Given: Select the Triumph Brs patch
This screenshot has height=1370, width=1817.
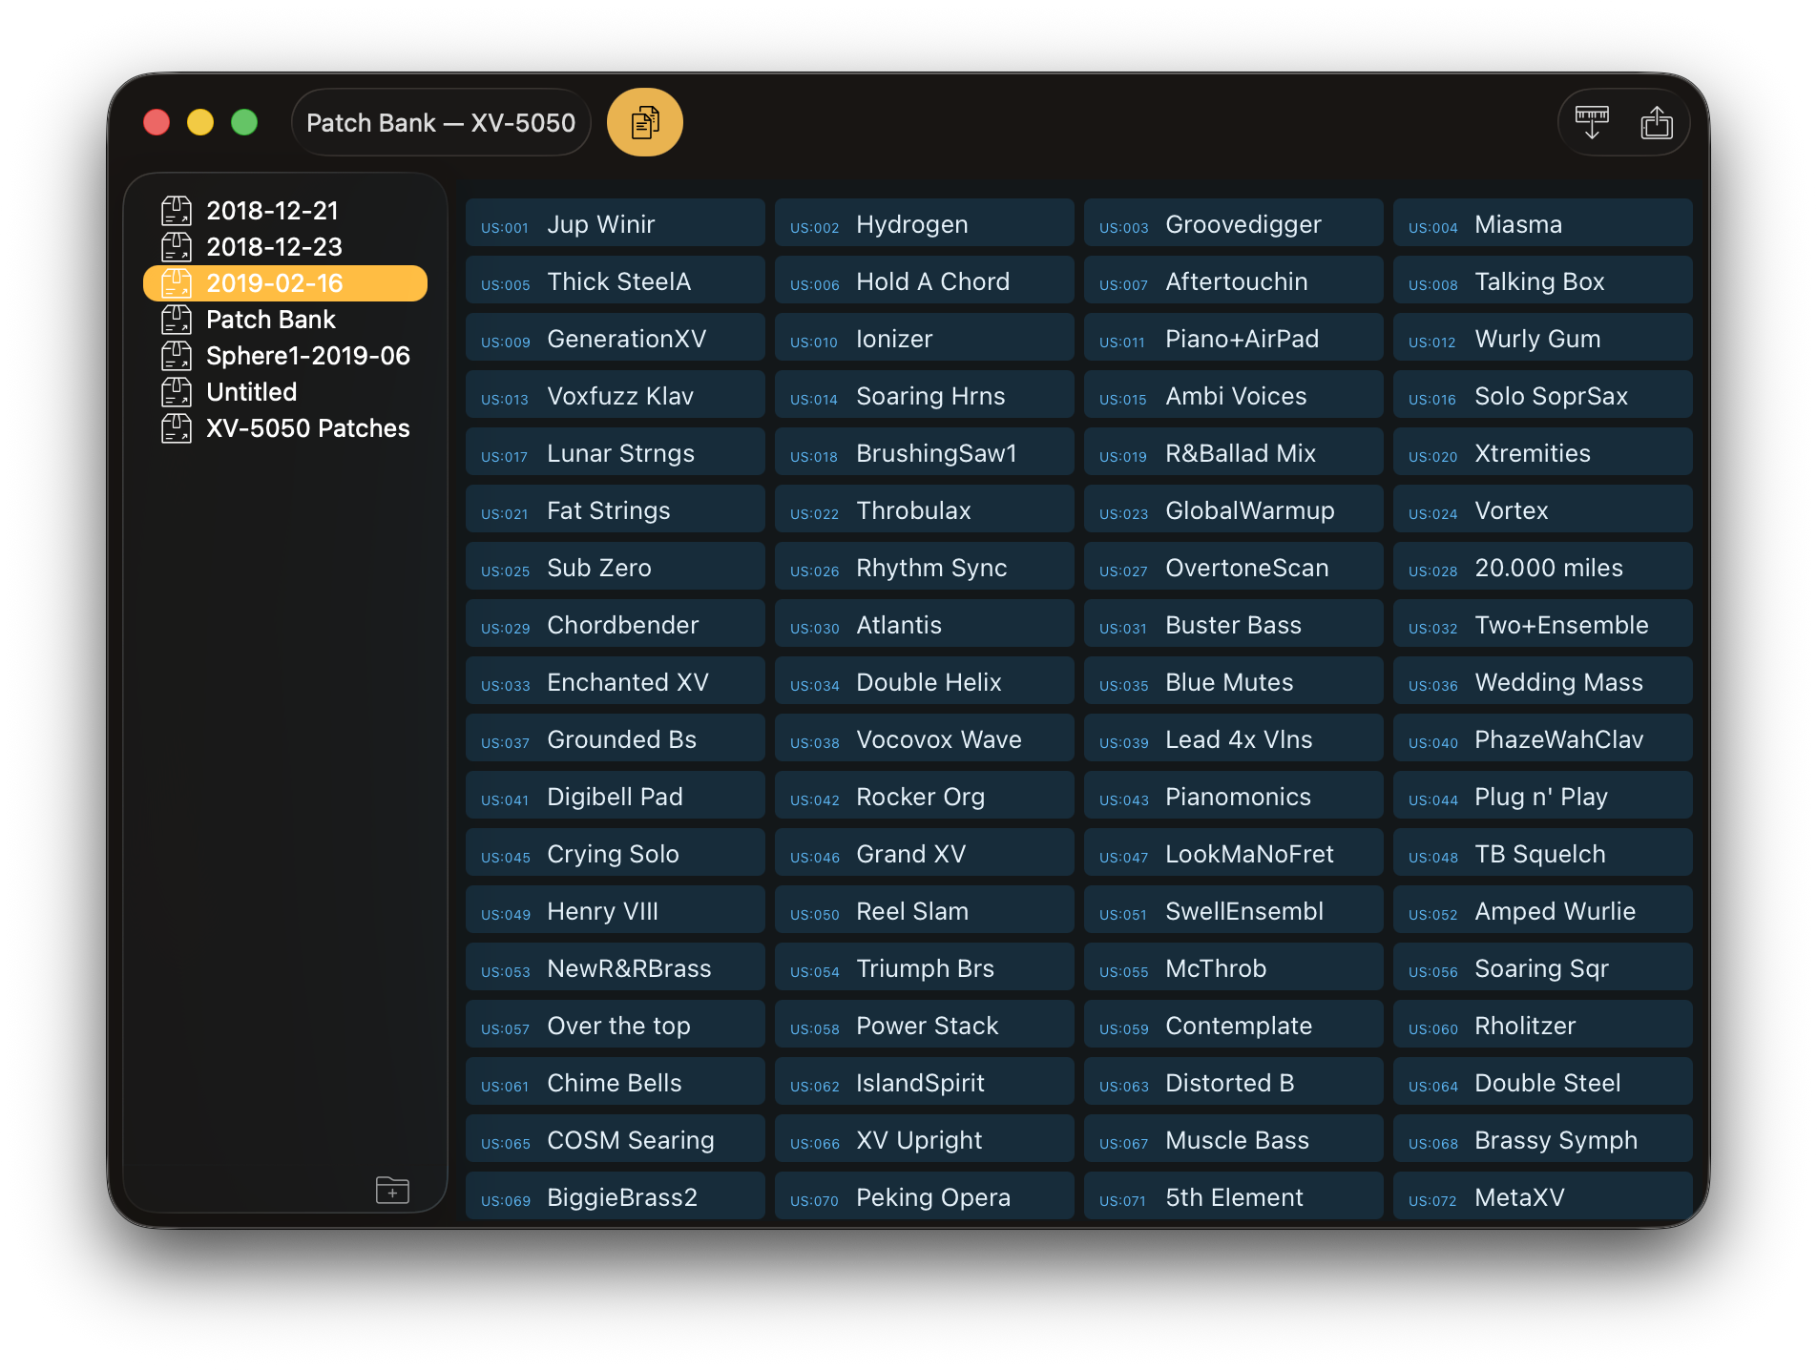Looking at the screenshot, I should tap(925, 967).
